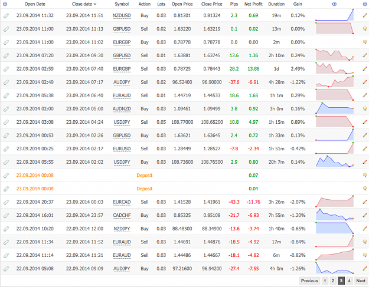Click the comment icon on the 0.04 deposit row
The image size is (369, 287).
(x=365, y=189)
